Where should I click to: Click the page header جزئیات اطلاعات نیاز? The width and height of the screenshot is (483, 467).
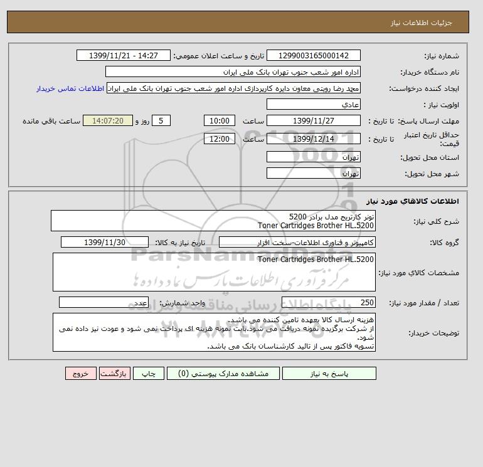tap(421, 23)
